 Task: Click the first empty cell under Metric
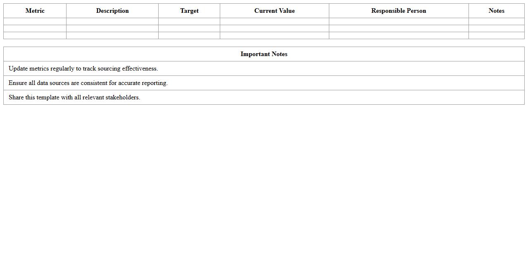[x=35, y=21]
